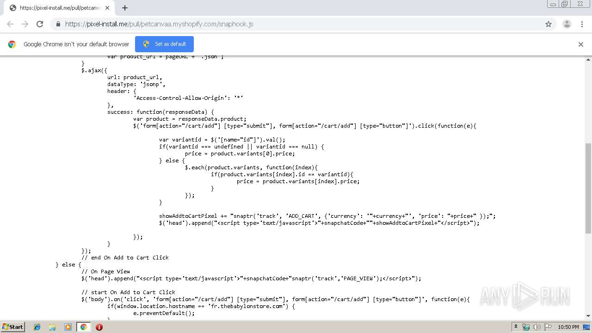Image resolution: width=592 pixels, height=333 pixels.
Task: Open the Chrome three-dot menu
Action: pyautogui.click(x=582, y=24)
